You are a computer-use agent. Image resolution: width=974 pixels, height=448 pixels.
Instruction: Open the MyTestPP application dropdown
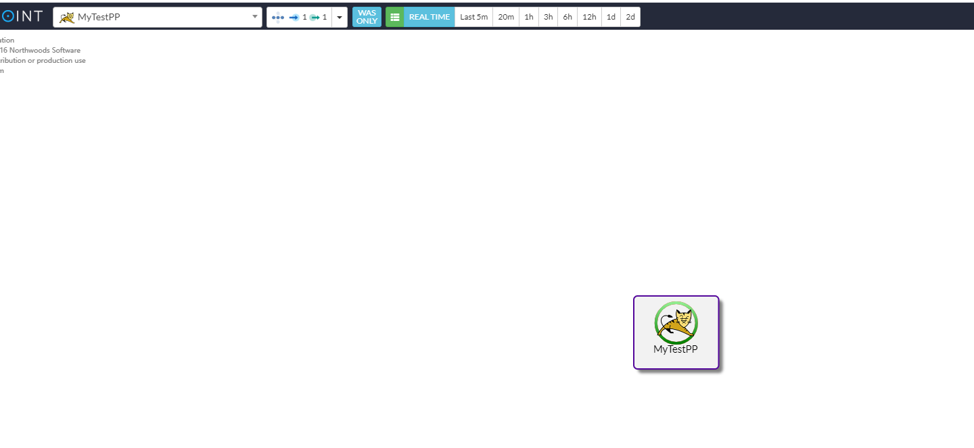158,18
